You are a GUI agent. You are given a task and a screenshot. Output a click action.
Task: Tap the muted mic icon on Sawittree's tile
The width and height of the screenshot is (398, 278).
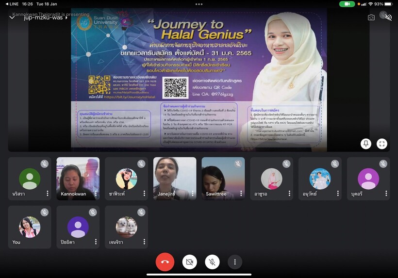238,164
